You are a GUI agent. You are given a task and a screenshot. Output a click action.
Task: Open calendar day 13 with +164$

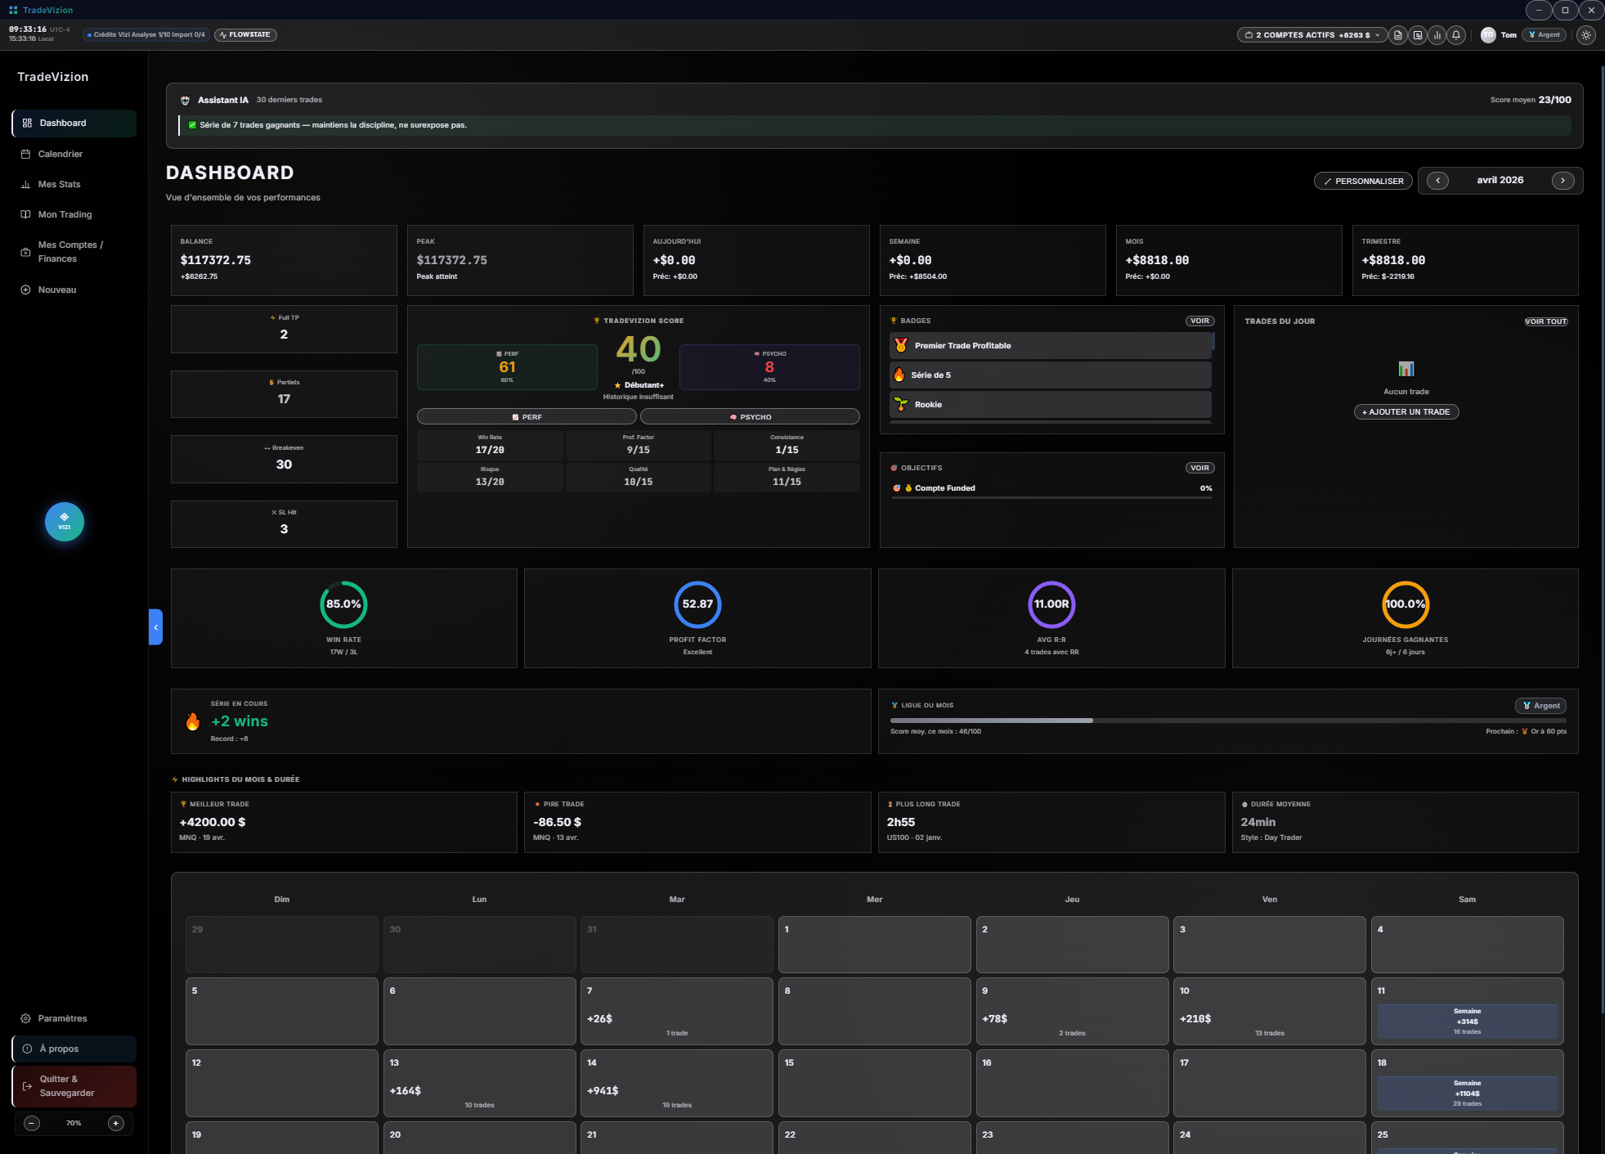pyautogui.click(x=479, y=1083)
